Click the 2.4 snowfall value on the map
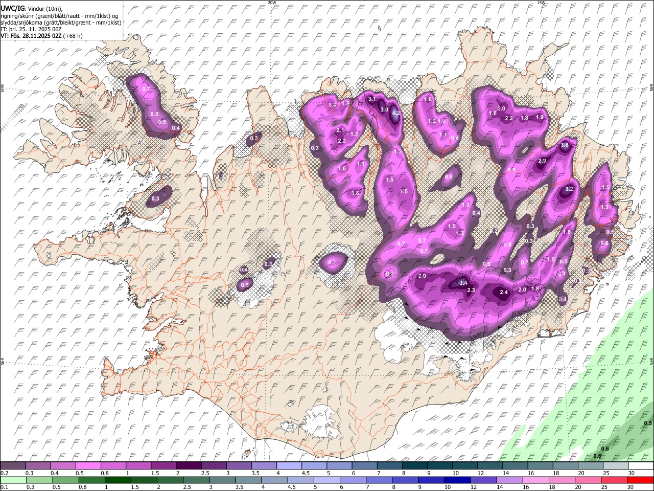Screen dimensions: 654x491 [504, 292]
